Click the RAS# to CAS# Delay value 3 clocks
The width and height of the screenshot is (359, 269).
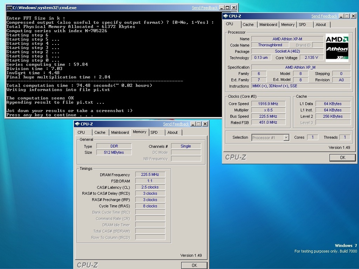(150, 193)
